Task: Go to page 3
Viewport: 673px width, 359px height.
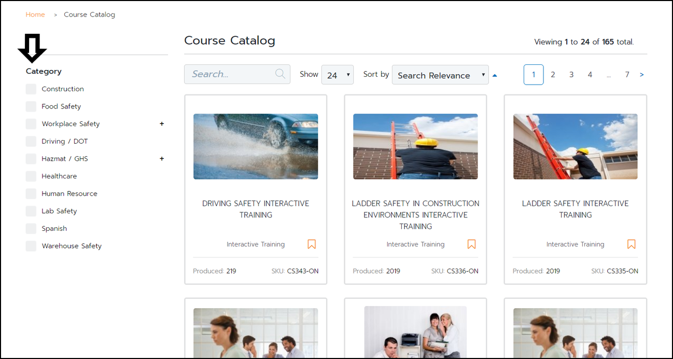Action: [x=571, y=75]
